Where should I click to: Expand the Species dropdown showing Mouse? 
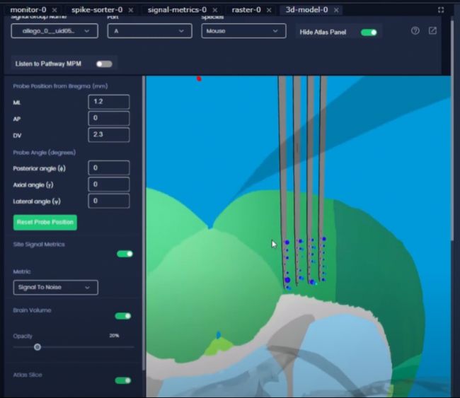pos(243,31)
